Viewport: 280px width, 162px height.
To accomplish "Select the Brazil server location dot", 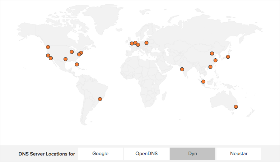I will 100,99.
